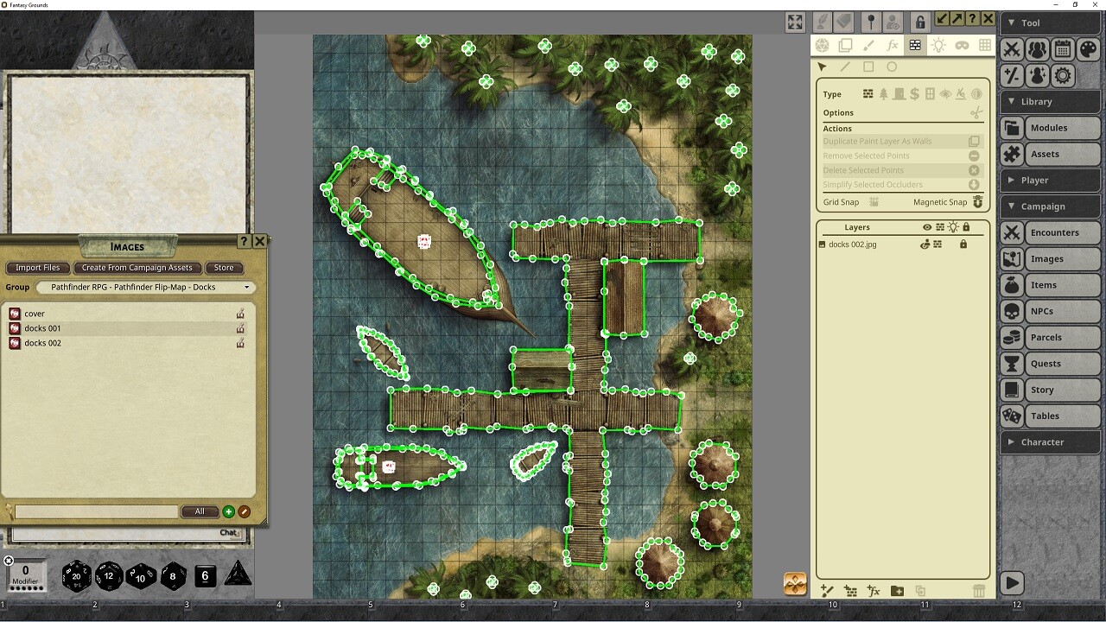The width and height of the screenshot is (1106, 622).
Task: Collapse the Campaign section
Action: click(1050, 206)
